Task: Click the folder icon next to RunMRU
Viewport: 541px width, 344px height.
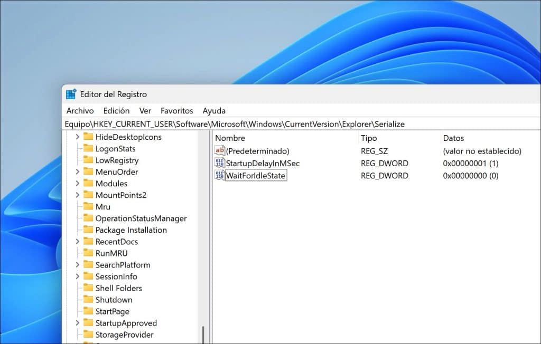Action: tap(89, 253)
